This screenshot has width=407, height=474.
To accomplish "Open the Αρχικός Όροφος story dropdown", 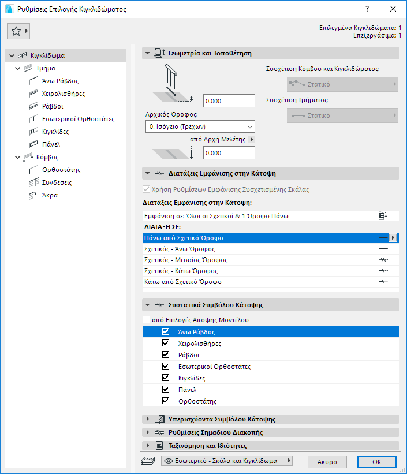I will coord(200,126).
